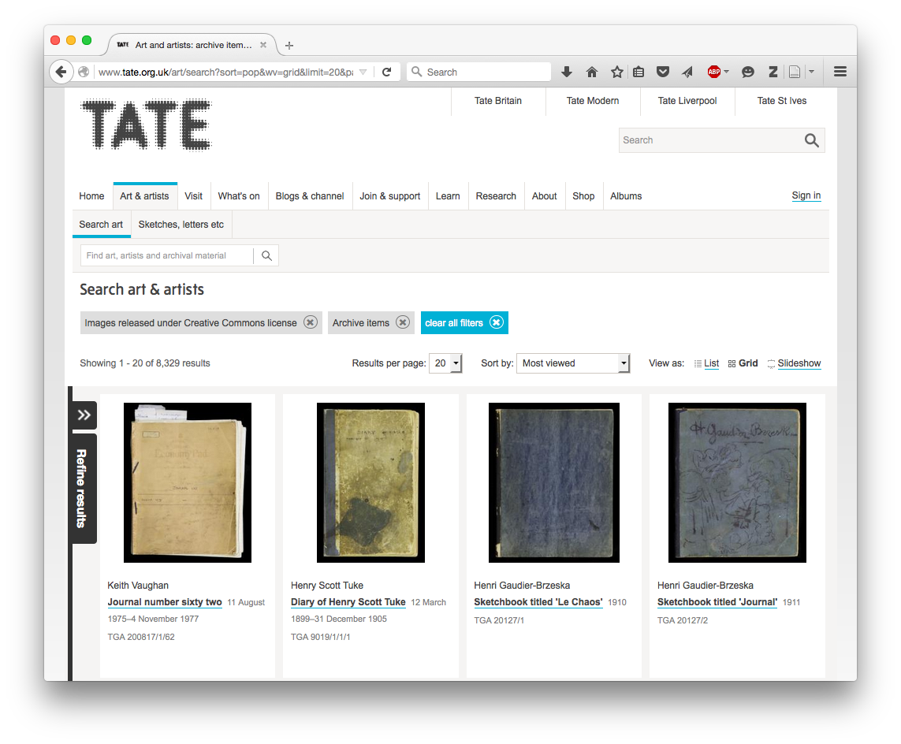Open the Tate Liverpool link

coord(687,101)
